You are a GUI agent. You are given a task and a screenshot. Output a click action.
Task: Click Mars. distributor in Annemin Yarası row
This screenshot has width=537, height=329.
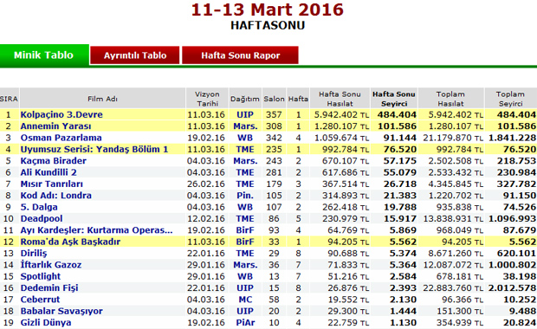click(245, 126)
